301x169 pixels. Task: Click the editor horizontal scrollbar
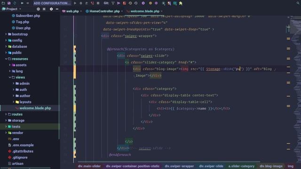click(x=169, y=161)
